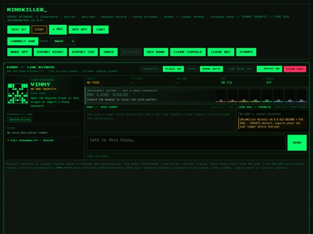Screen dimensions: 313x234
Task: Click CONNECT USB
Action: [x=23, y=41]
